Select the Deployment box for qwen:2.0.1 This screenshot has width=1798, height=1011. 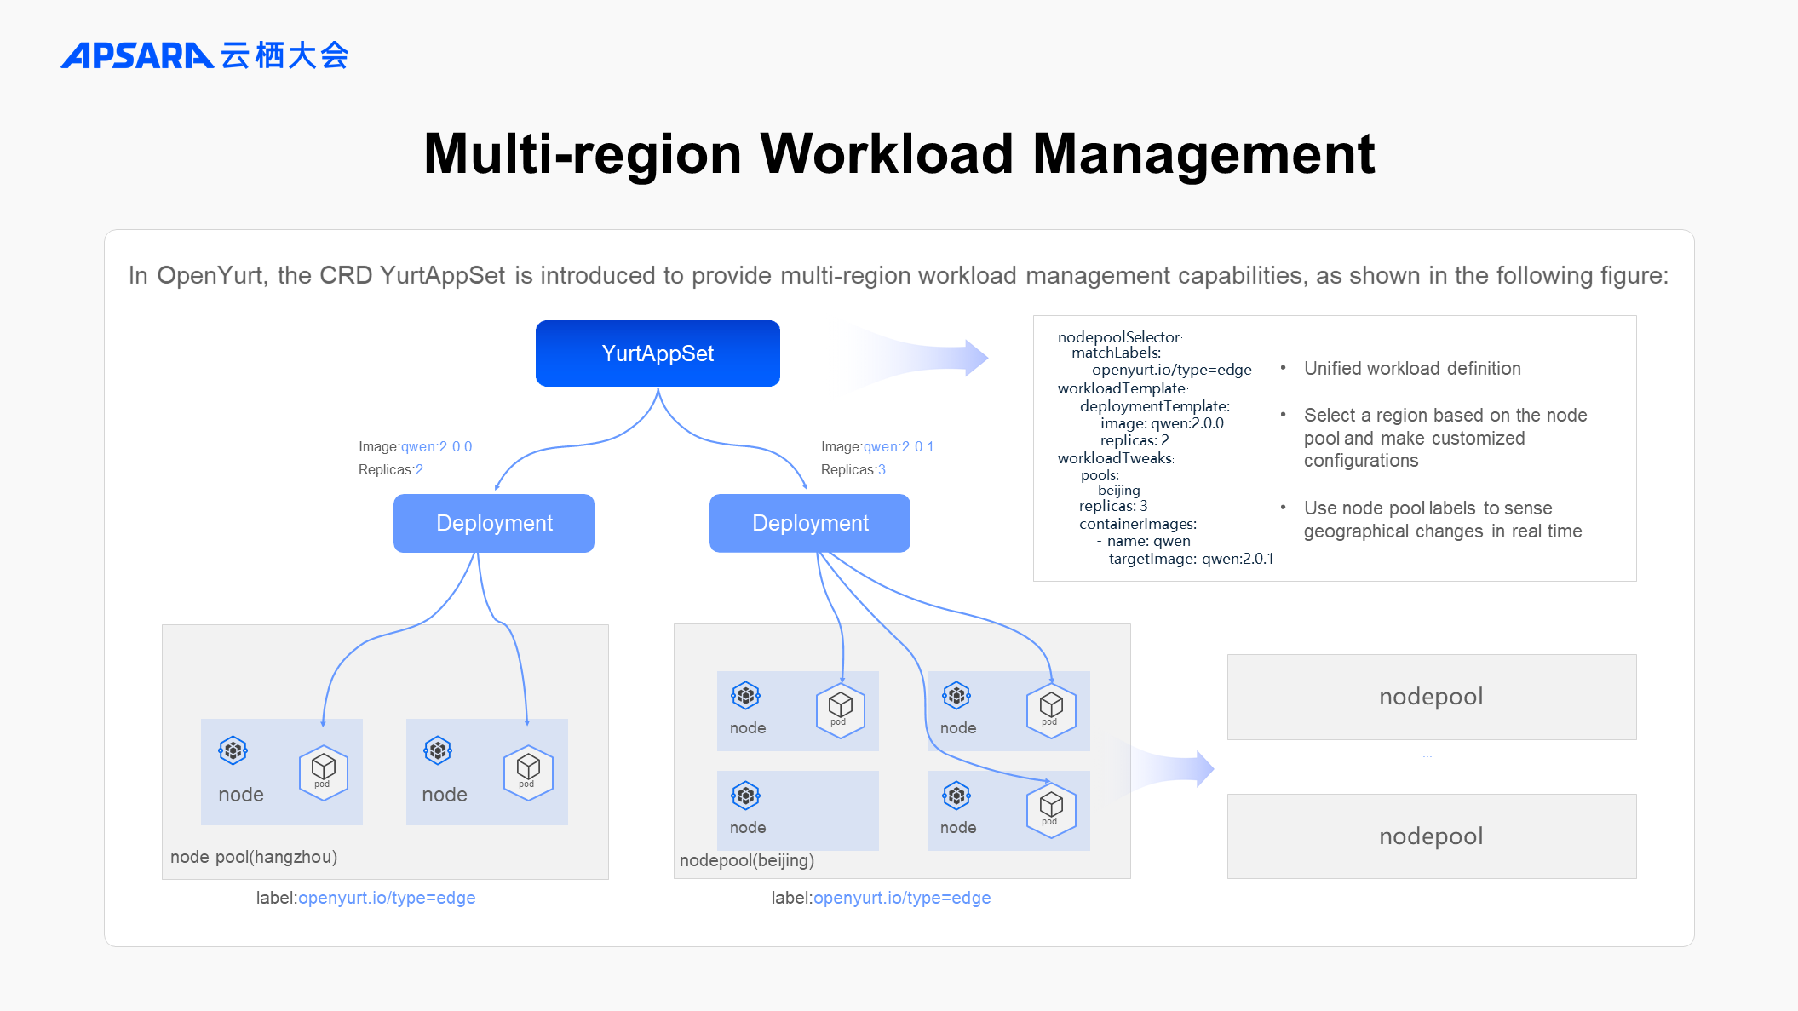[810, 523]
